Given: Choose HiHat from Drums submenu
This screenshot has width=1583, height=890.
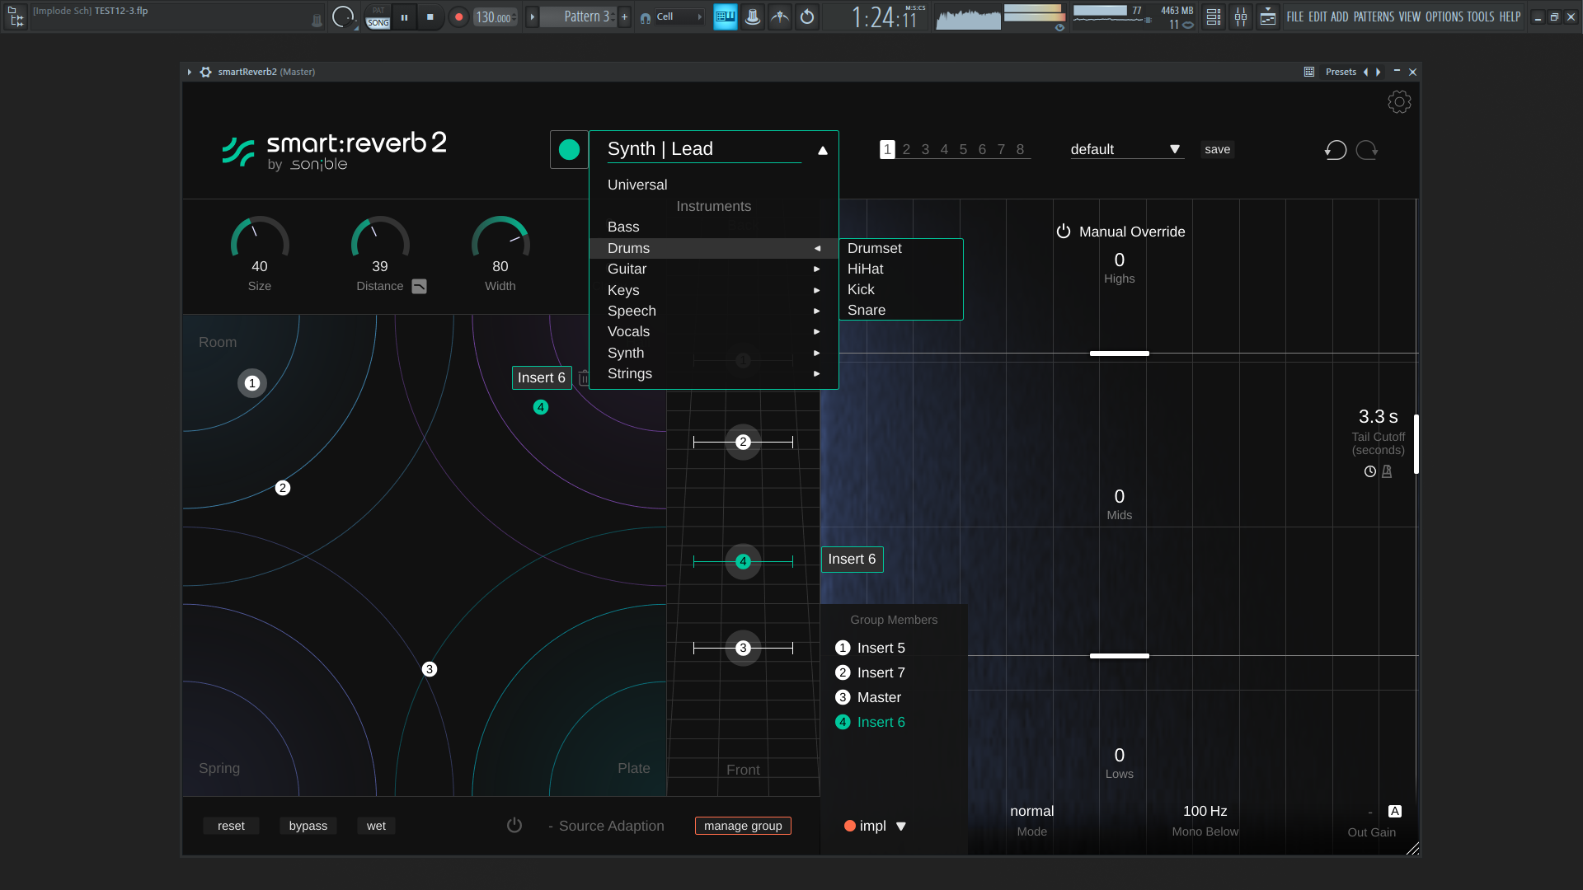Looking at the screenshot, I should coord(900,269).
